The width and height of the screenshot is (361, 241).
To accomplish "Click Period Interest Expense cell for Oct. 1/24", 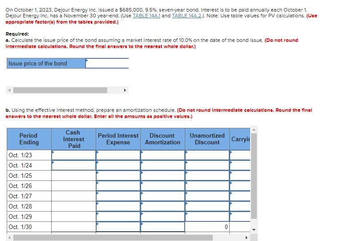I will click(118, 165).
